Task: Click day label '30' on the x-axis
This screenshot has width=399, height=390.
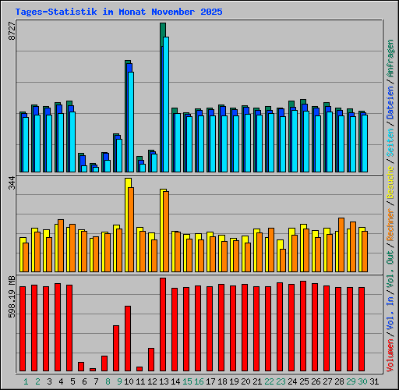Action: pyautogui.click(x=362, y=381)
